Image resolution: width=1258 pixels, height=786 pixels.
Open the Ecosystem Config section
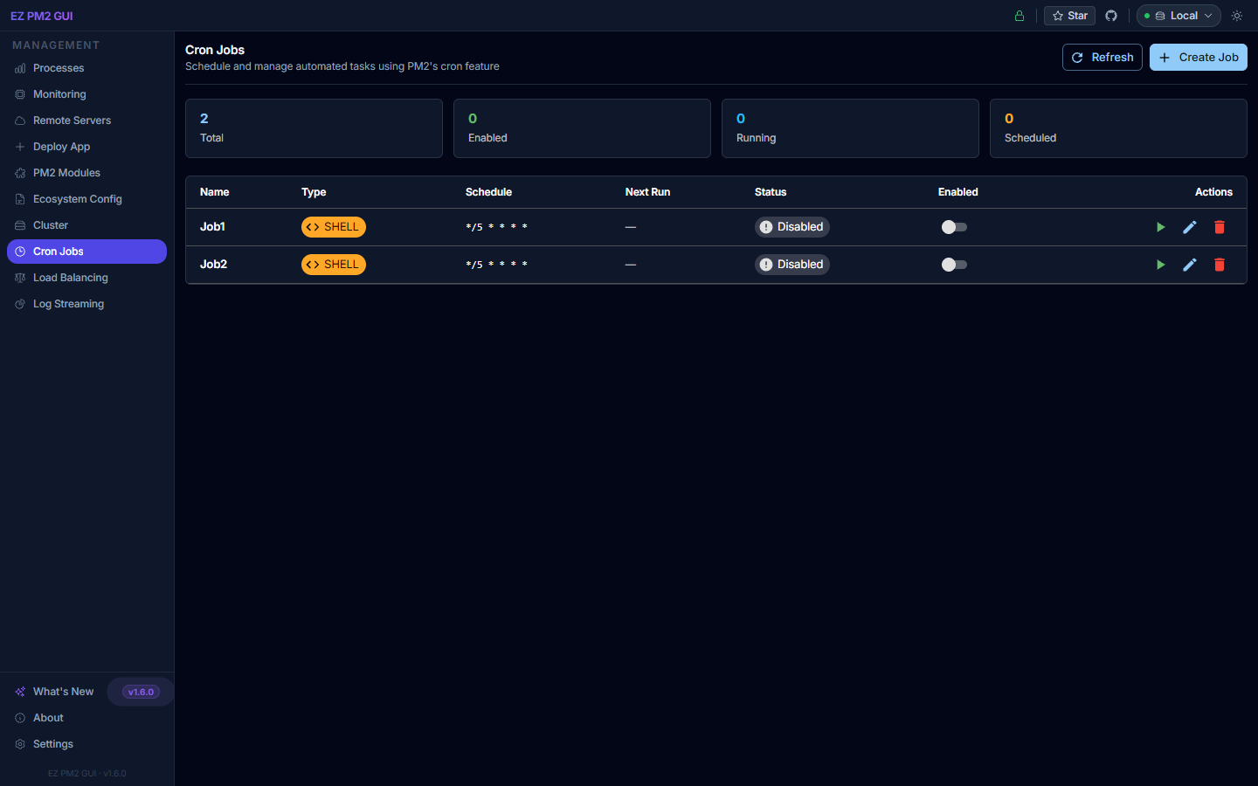point(77,199)
